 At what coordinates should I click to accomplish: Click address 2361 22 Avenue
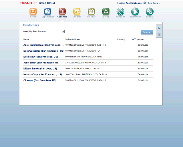pos(86,63)
